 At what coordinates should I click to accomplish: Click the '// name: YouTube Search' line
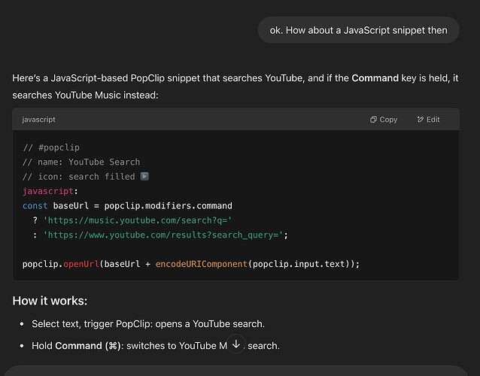click(81, 162)
